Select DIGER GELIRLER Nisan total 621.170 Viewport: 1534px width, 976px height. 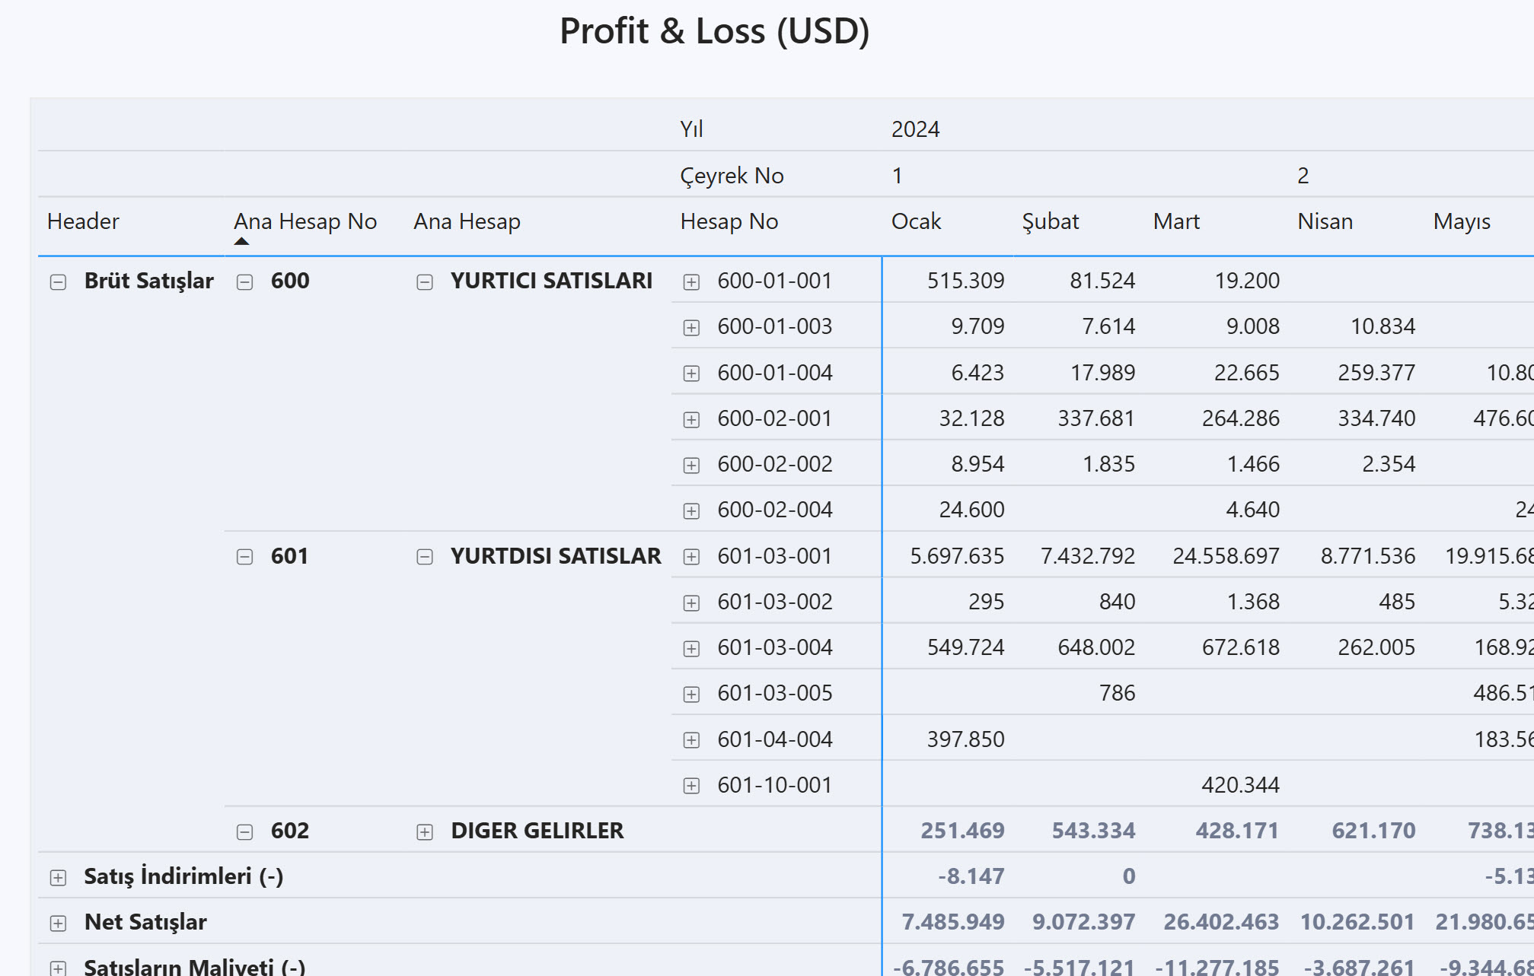tap(1373, 831)
